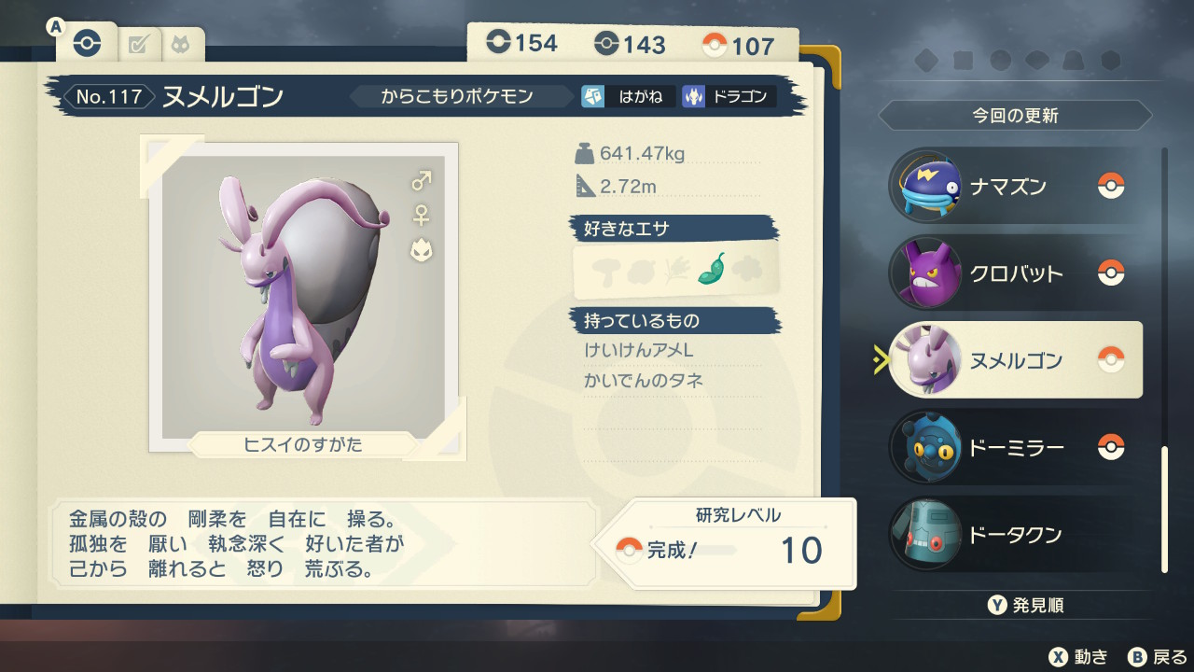Choose ドーミラー from the Pokédex list
The image size is (1194, 672).
1014,447
